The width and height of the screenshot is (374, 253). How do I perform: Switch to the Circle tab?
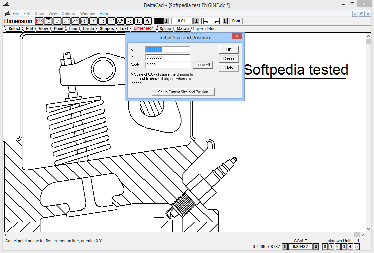pos(88,29)
